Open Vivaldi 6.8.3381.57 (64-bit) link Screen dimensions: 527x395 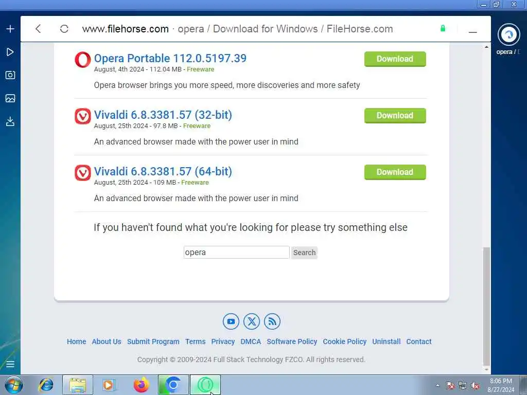pyautogui.click(x=163, y=171)
